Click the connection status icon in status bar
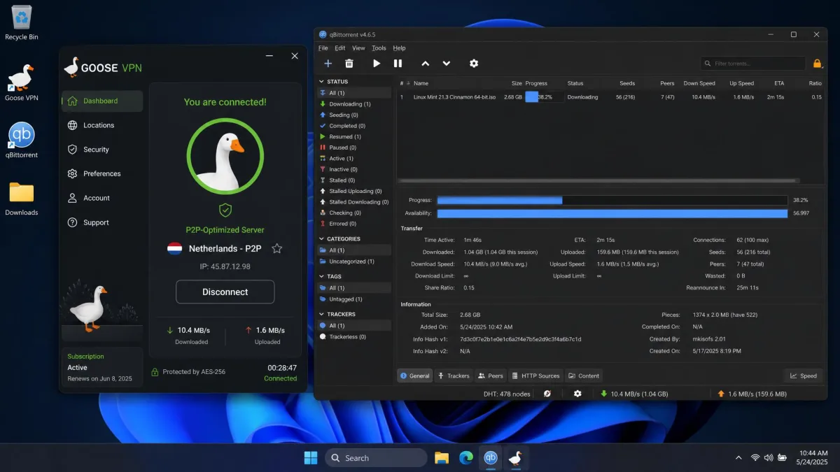 click(547, 394)
